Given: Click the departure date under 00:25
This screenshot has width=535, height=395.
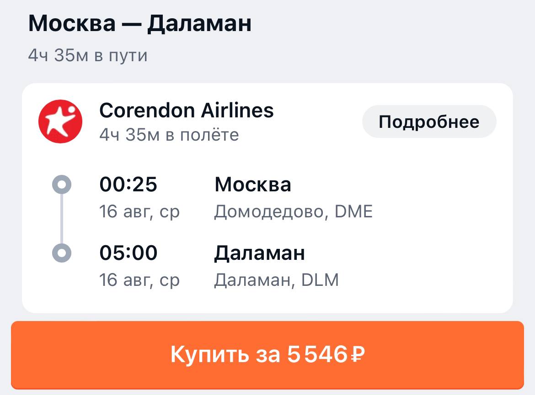Looking at the screenshot, I should (139, 211).
